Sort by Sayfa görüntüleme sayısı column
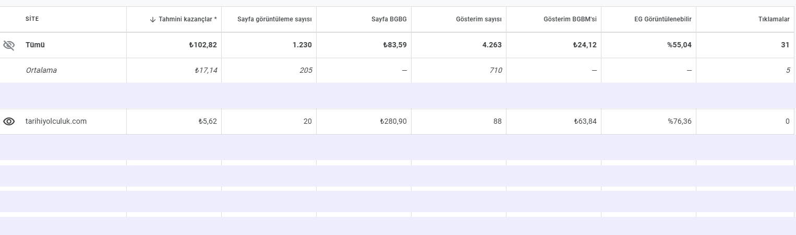 pyautogui.click(x=274, y=19)
